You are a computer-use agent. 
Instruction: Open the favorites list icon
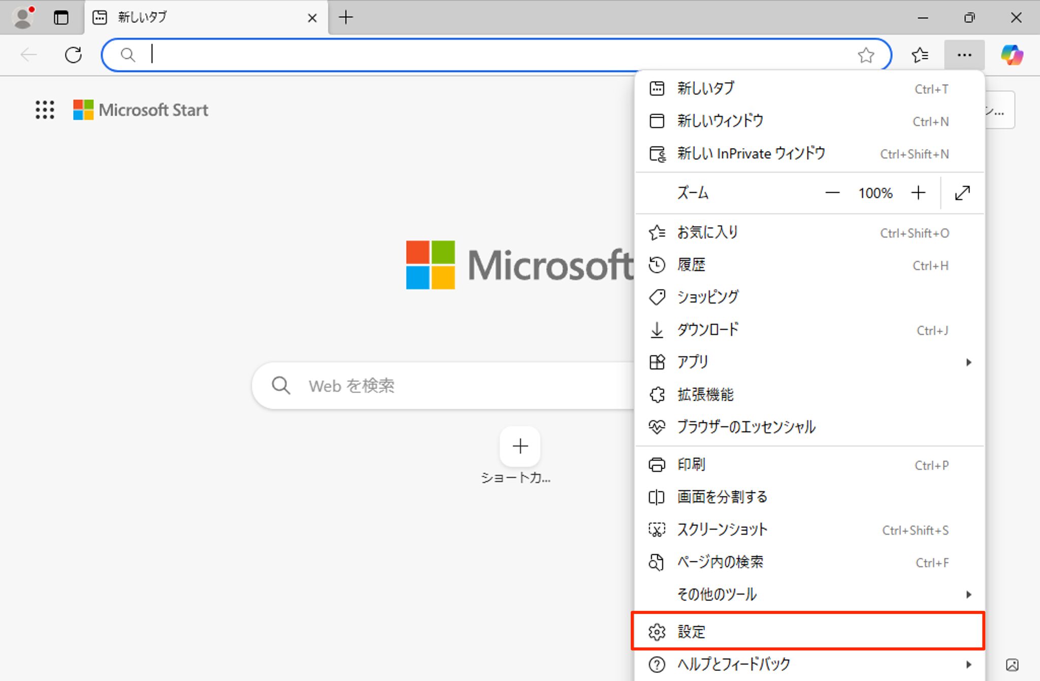920,55
